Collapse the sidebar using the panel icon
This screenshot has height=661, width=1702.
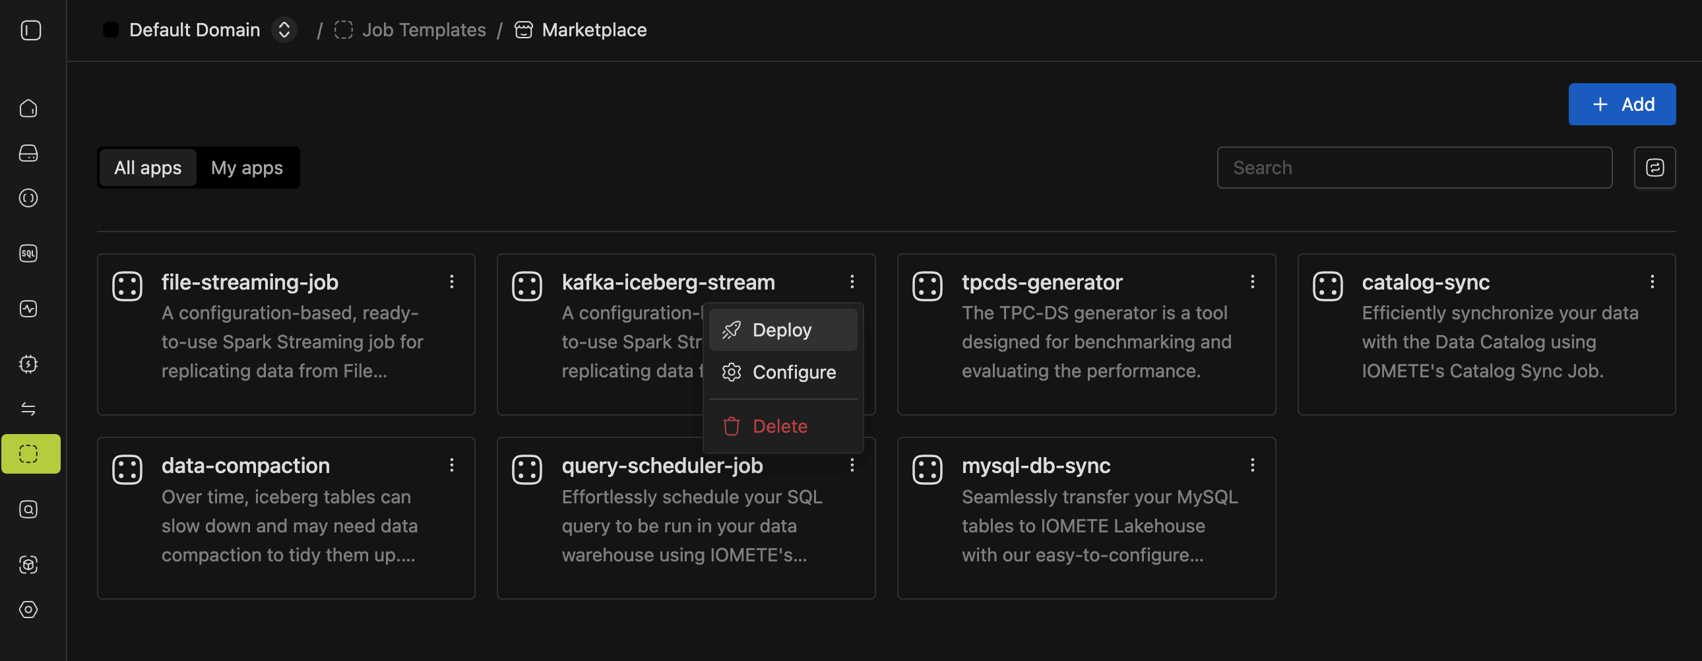tap(30, 30)
